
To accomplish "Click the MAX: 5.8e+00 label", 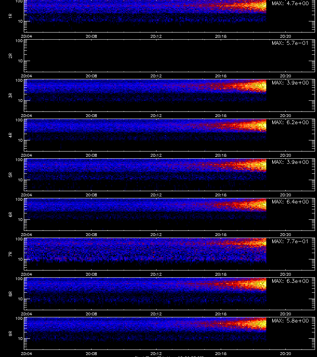I will tap(290, 321).
